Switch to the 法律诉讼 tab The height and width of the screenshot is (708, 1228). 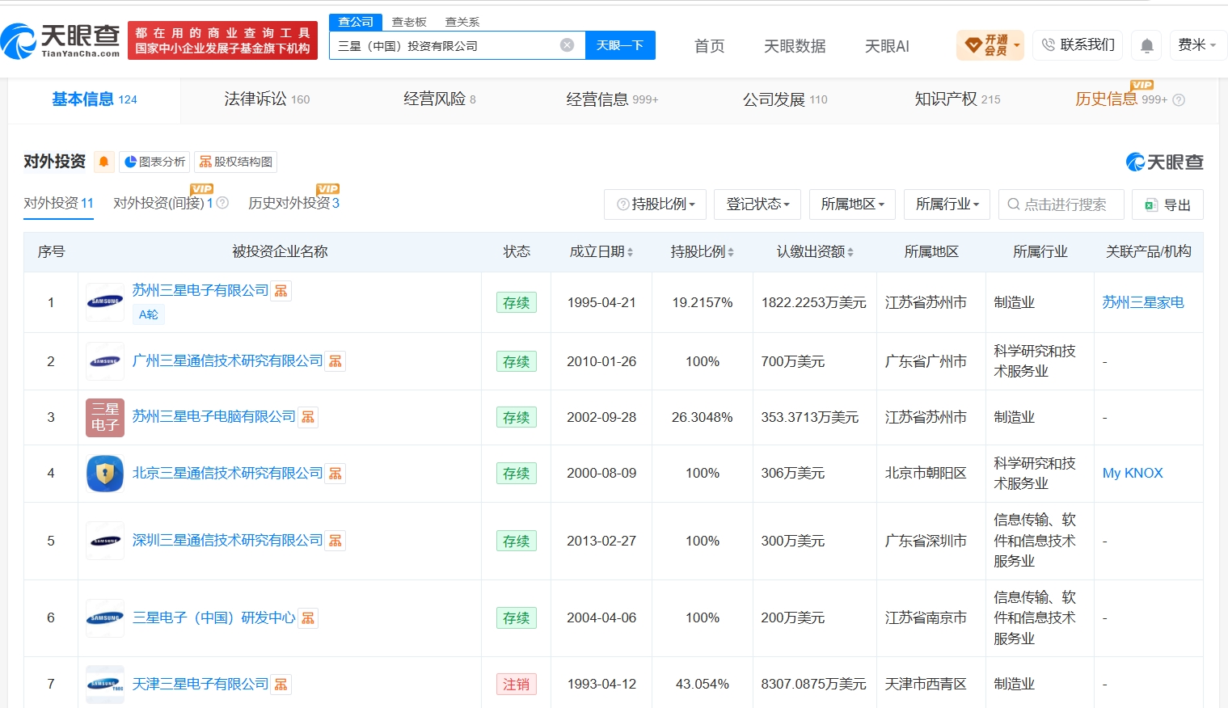click(x=267, y=99)
